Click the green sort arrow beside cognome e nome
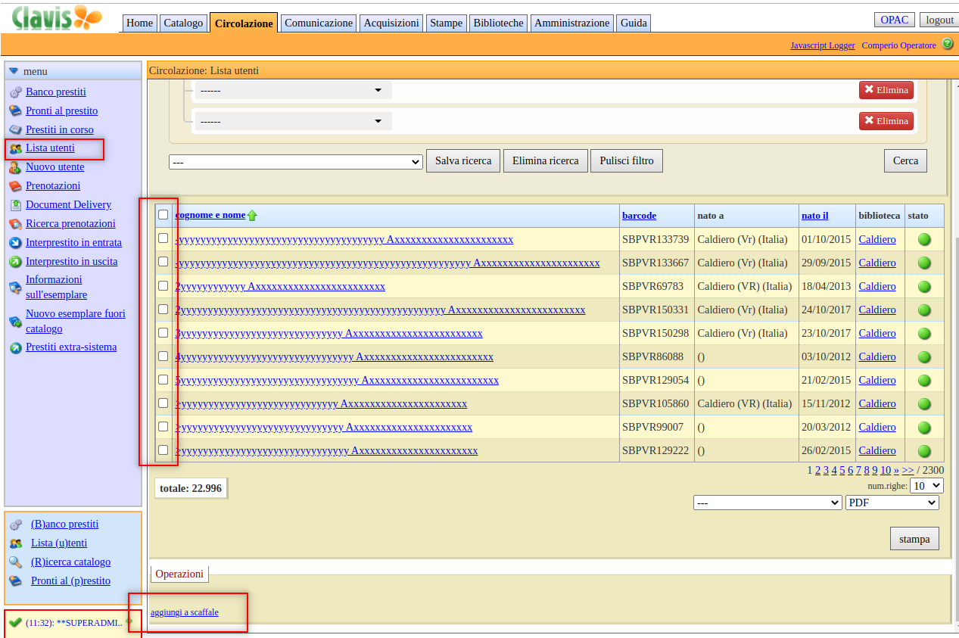The image size is (959, 638). (252, 216)
